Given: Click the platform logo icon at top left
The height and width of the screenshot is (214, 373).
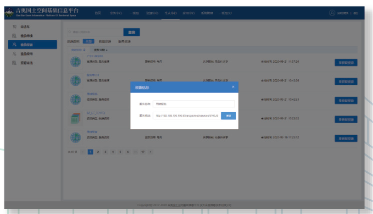Looking at the screenshot, I should (x=9, y=13).
